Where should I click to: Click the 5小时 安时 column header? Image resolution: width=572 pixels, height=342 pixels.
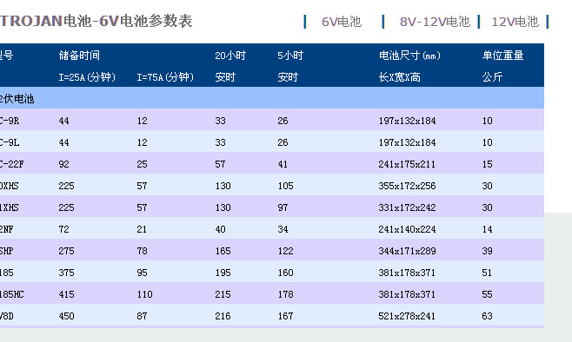pyautogui.click(x=290, y=66)
